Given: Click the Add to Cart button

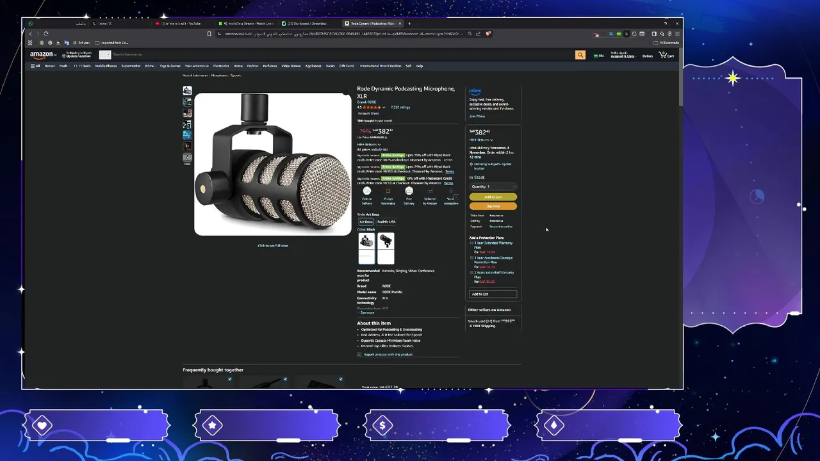Looking at the screenshot, I should [x=493, y=197].
